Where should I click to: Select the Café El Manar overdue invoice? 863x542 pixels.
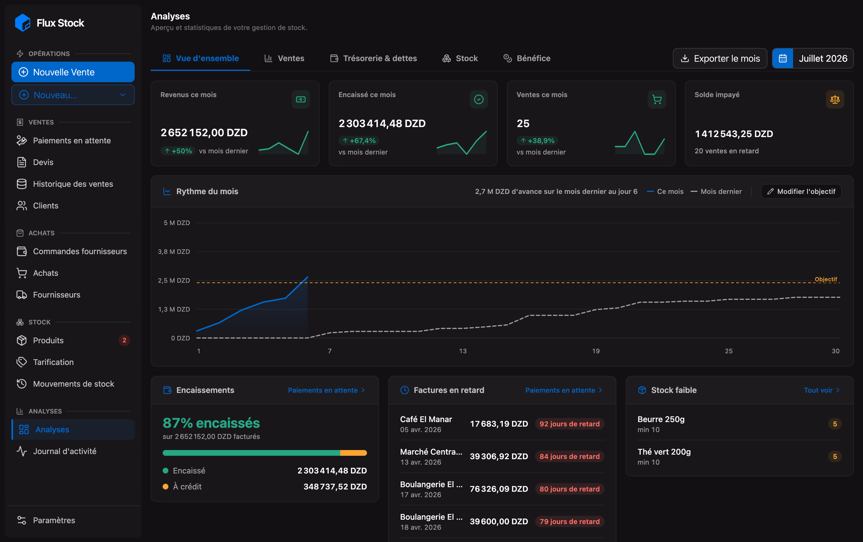coord(502,424)
